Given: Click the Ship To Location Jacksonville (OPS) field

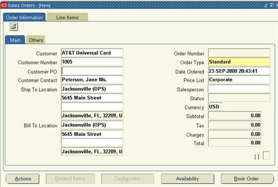Looking at the screenshot, I should (x=92, y=89).
